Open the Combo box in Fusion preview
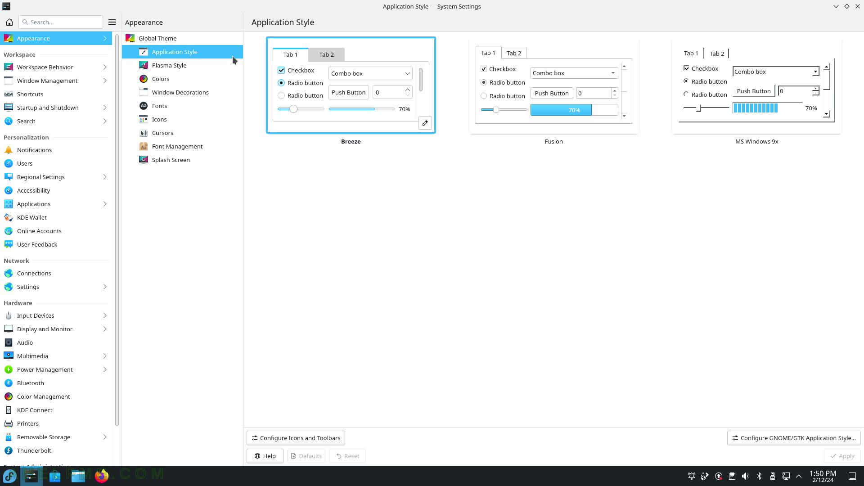This screenshot has height=486, width=864. [574, 73]
